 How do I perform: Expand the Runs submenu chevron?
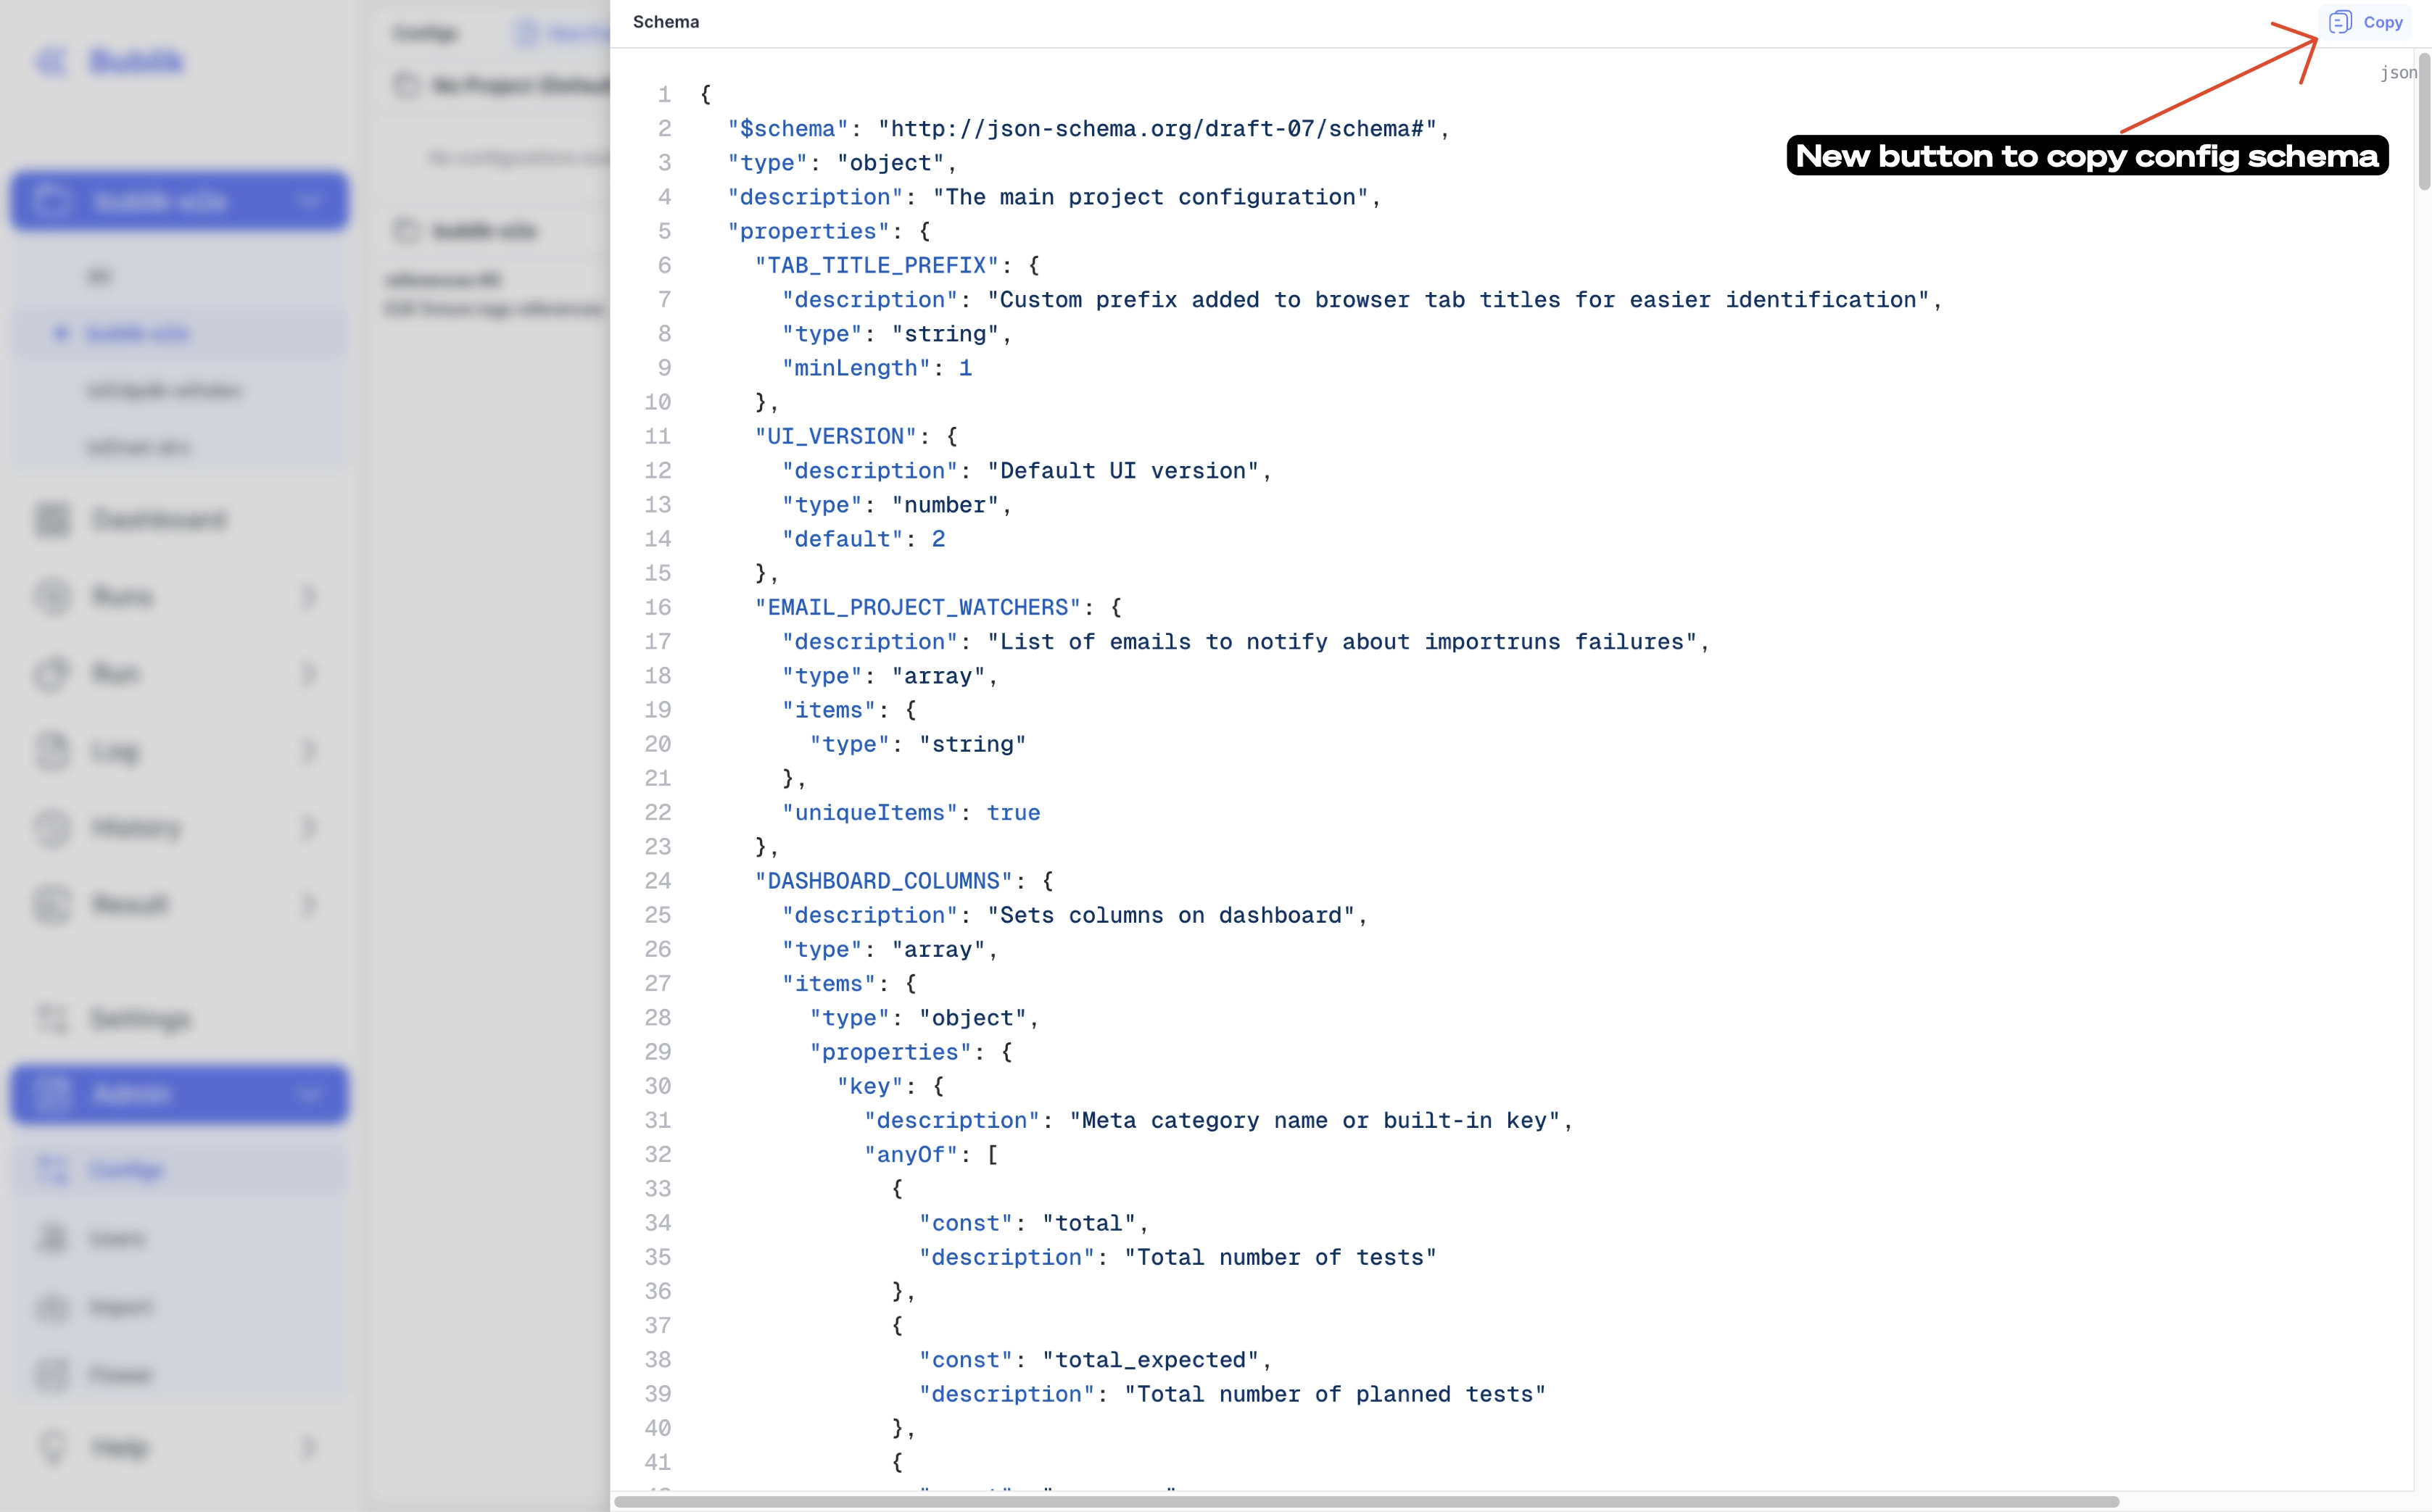(308, 597)
